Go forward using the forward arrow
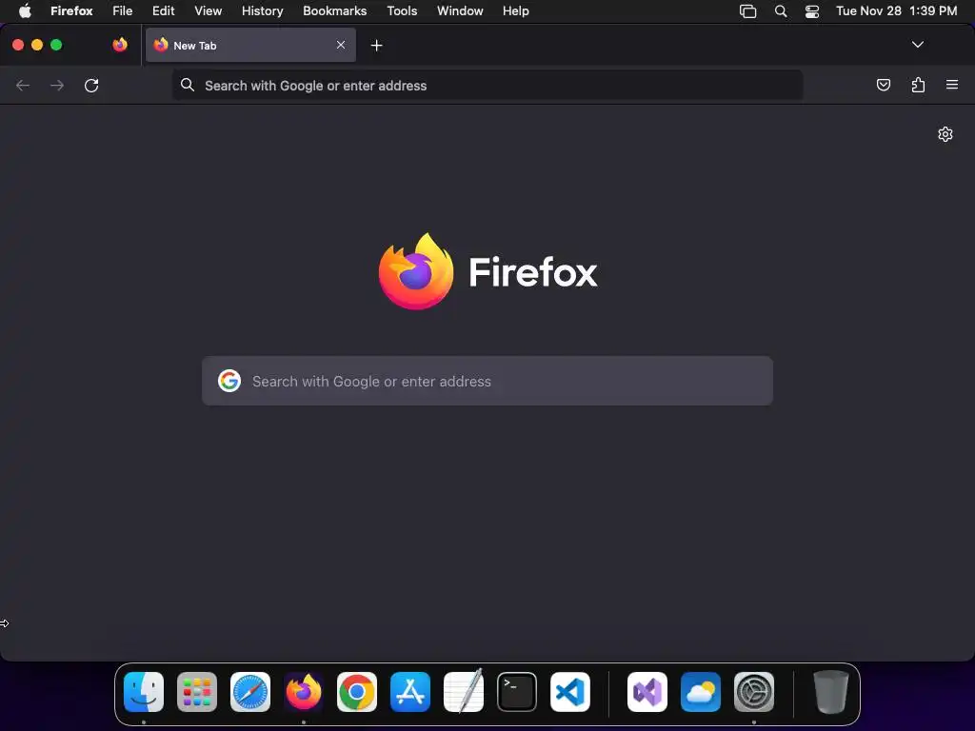The height and width of the screenshot is (731, 975). 57,85
